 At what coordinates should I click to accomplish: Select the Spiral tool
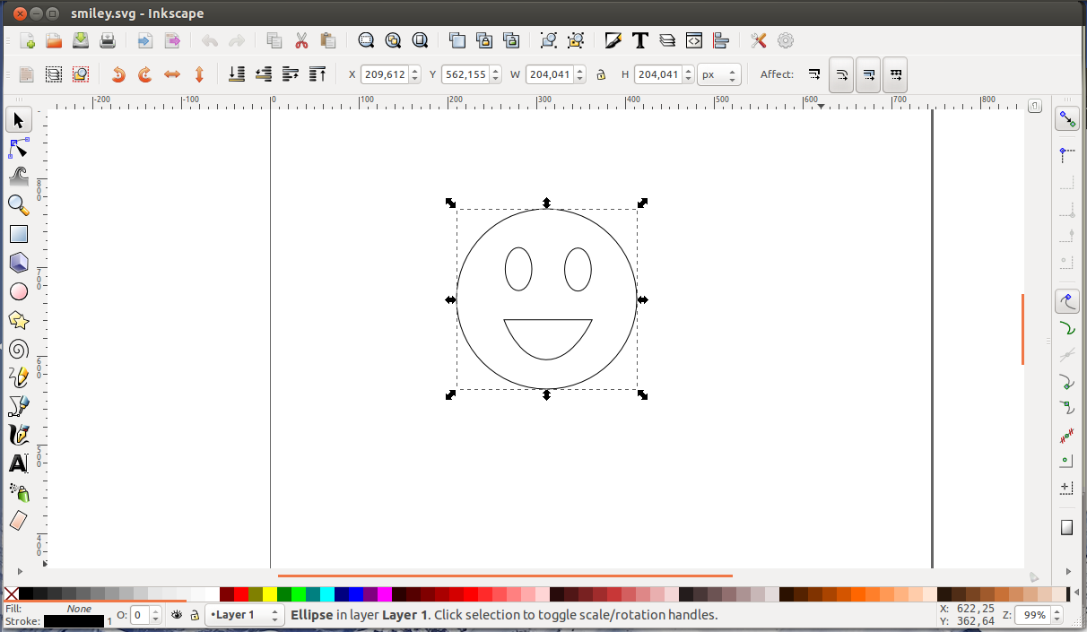pyautogui.click(x=19, y=349)
